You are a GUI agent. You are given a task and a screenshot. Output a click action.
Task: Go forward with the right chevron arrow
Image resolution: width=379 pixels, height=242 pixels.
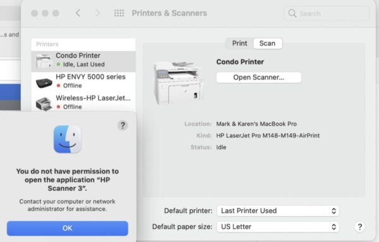(x=97, y=13)
